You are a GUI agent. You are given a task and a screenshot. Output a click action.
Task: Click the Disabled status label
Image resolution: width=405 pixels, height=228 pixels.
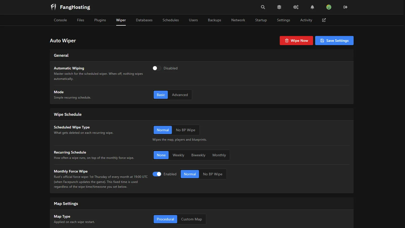click(x=171, y=68)
